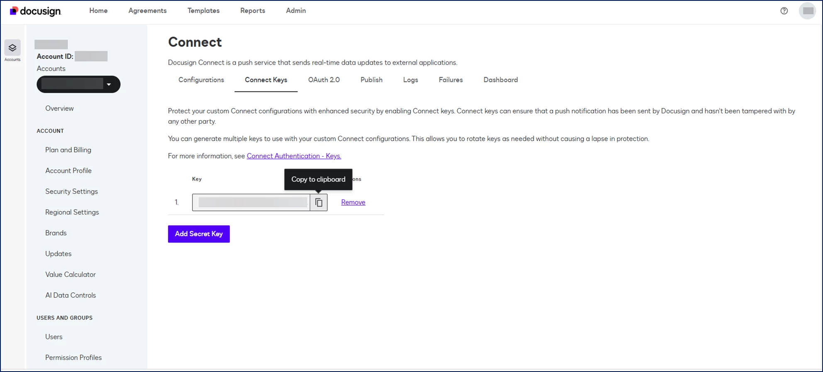
Task: Switch to the Dashboard tab
Action: (x=501, y=80)
